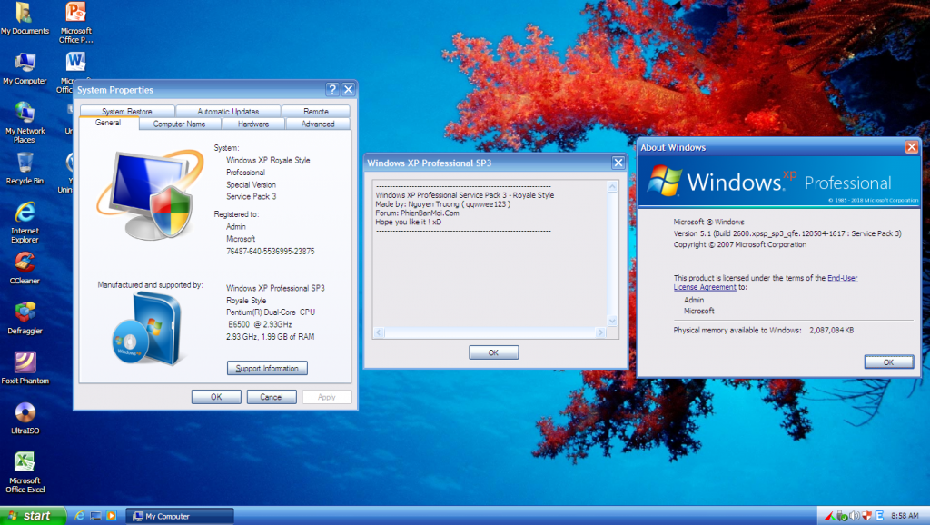930x525 pixels.
Task: Click physical memory value 2,087,084 KB
Action: pyautogui.click(x=832, y=330)
